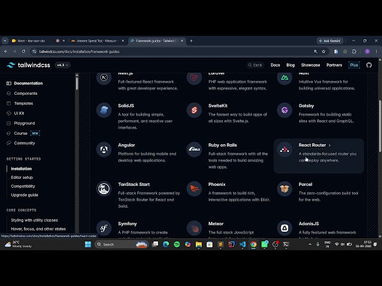Open the Angular framework icon
The image size is (382, 286).
104,150
